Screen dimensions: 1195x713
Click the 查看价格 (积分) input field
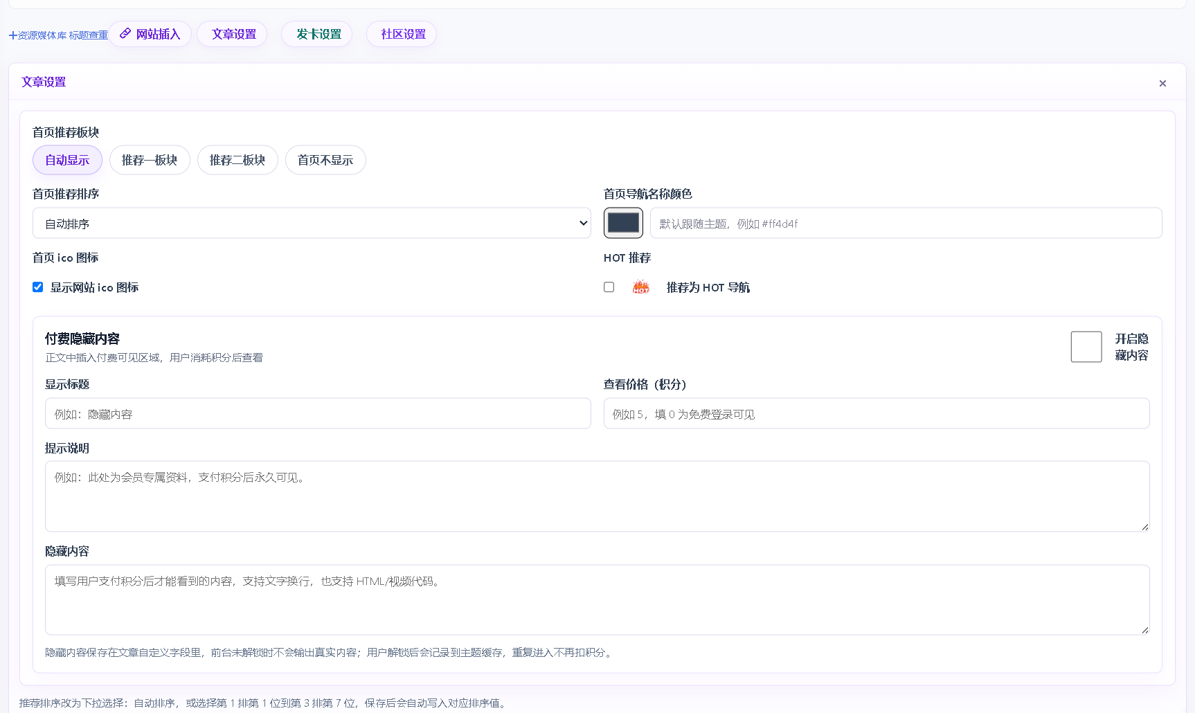(x=877, y=413)
